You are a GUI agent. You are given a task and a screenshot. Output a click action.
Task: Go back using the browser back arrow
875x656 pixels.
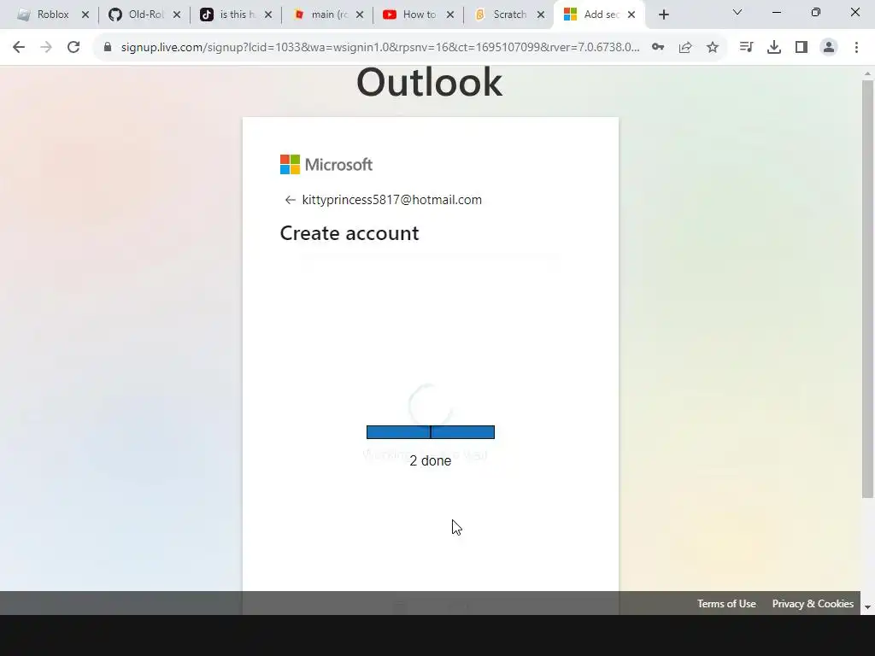click(x=19, y=48)
